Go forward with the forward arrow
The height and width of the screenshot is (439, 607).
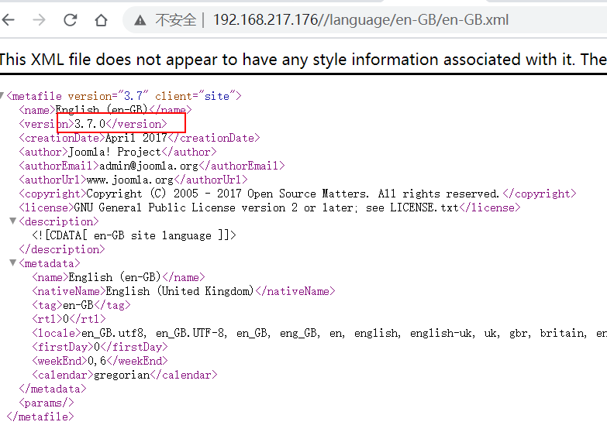(39, 19)
